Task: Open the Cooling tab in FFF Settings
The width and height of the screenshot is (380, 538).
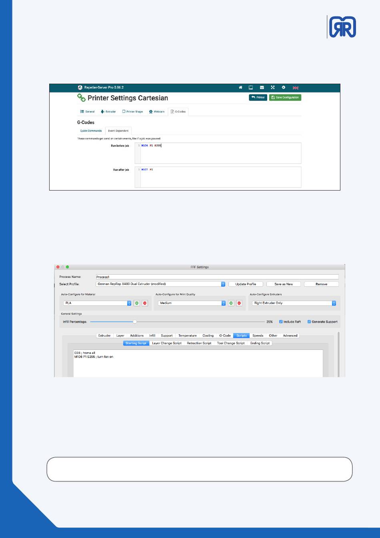Action: (208, 335)
